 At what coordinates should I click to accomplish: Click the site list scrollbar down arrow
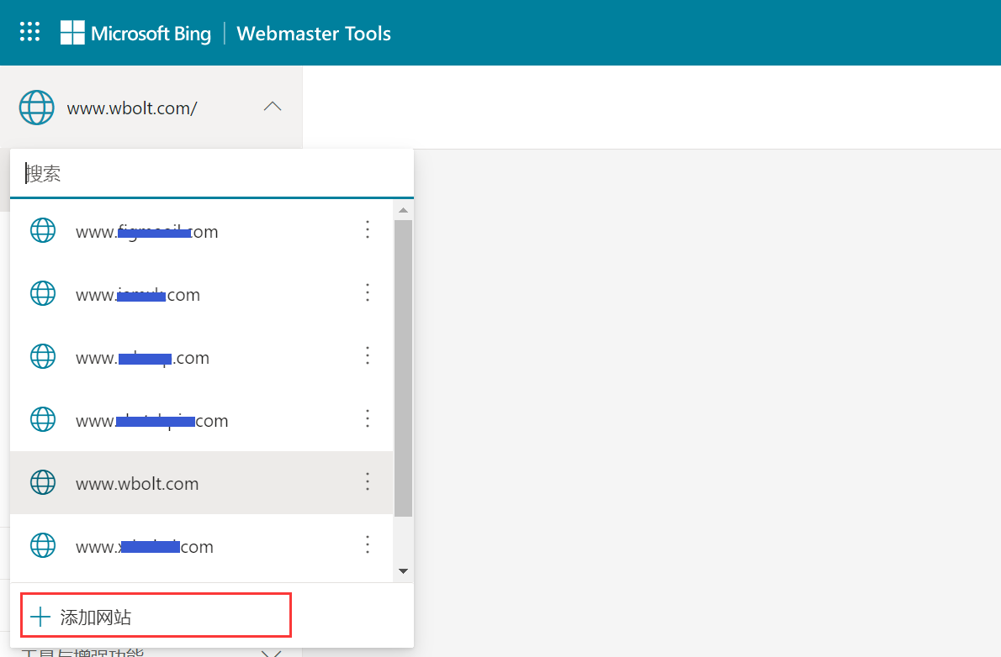pos(403,571)
